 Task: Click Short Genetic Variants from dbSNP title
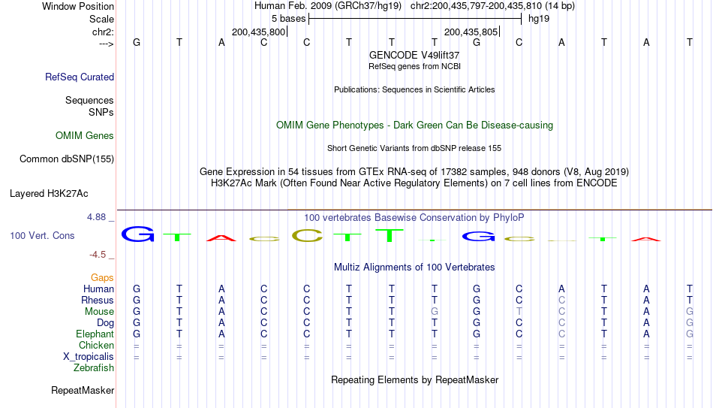coord(414,149)
